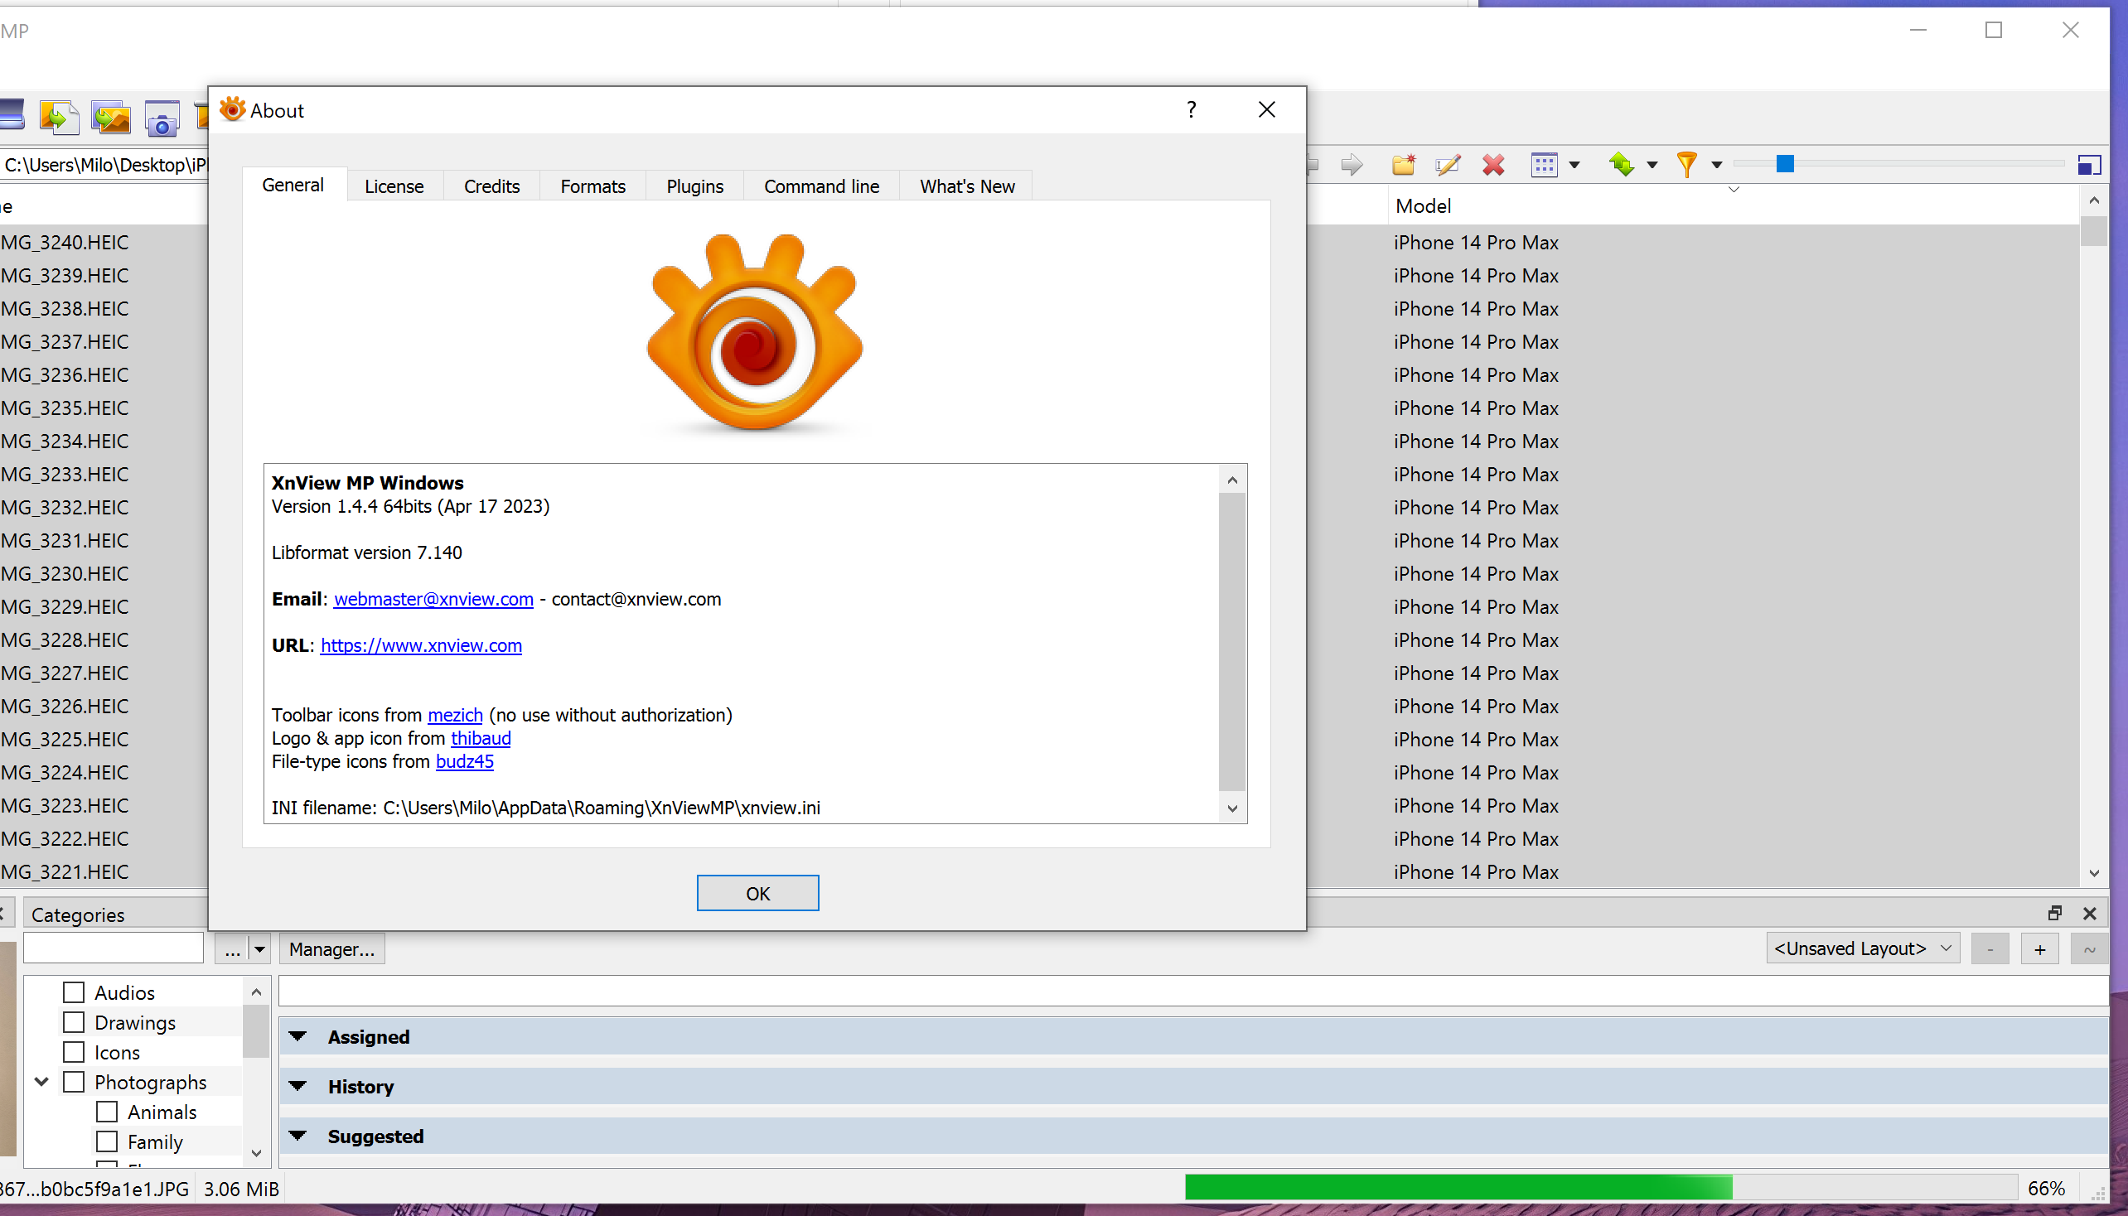Tick the Photographs category checkbox

74,1082
